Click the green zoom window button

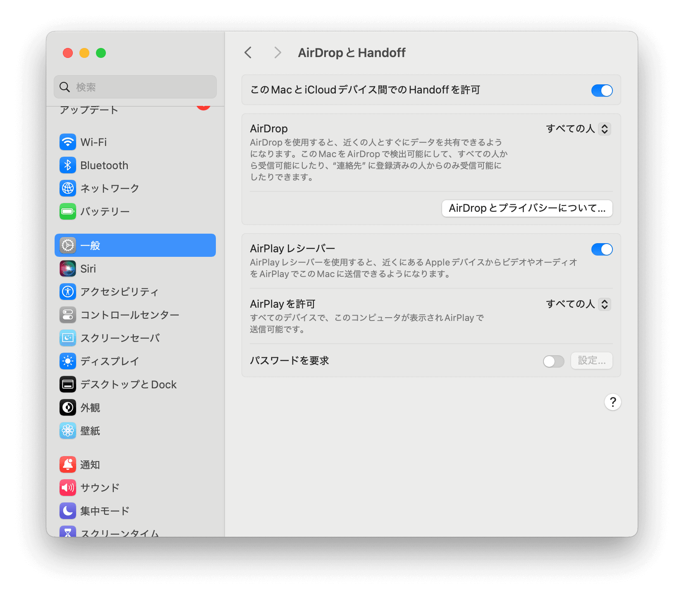101,53
